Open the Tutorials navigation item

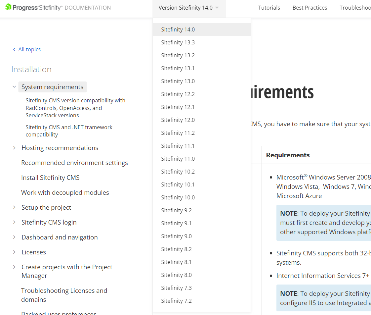coord(269,8)
